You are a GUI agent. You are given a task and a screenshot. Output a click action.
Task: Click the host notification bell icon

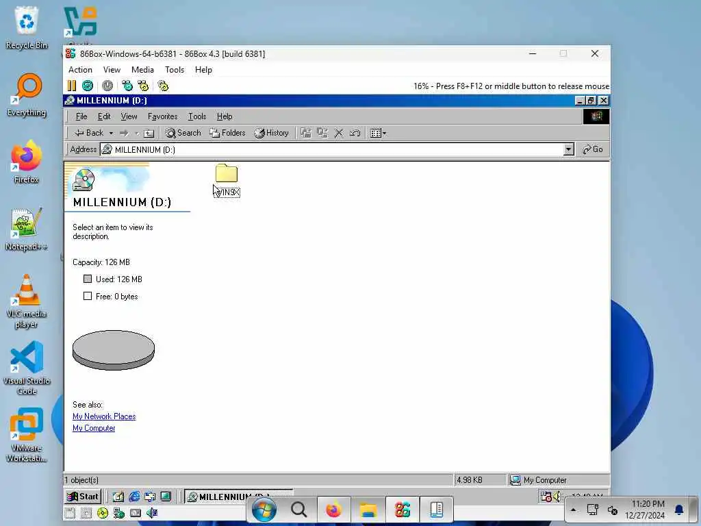point(679,510)
